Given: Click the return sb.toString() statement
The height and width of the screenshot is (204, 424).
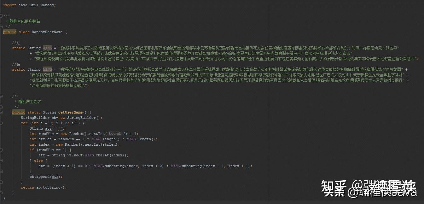Looking at the screenshot, I should pyautogui.click(x=44, y=187).
